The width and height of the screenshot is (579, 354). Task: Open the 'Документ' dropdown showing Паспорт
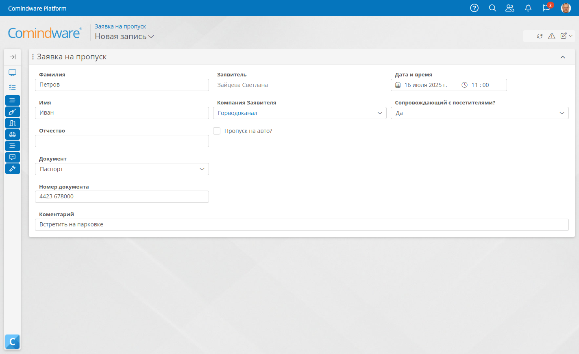coord(122,169)
